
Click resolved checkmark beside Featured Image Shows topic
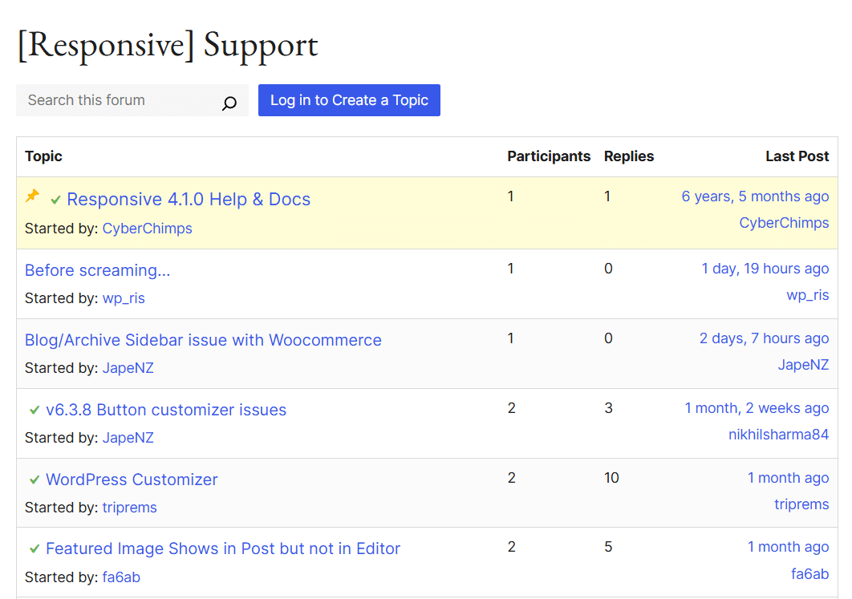pyautogui.click(x=34, y=549)
